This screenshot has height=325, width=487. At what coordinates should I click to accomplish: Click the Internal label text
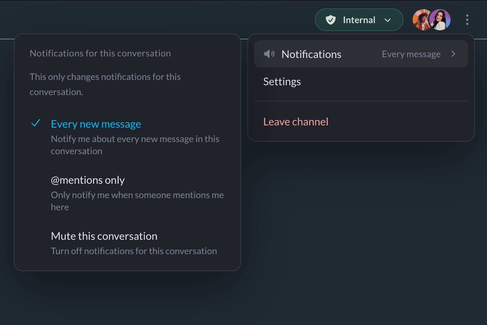coord(359,20)
